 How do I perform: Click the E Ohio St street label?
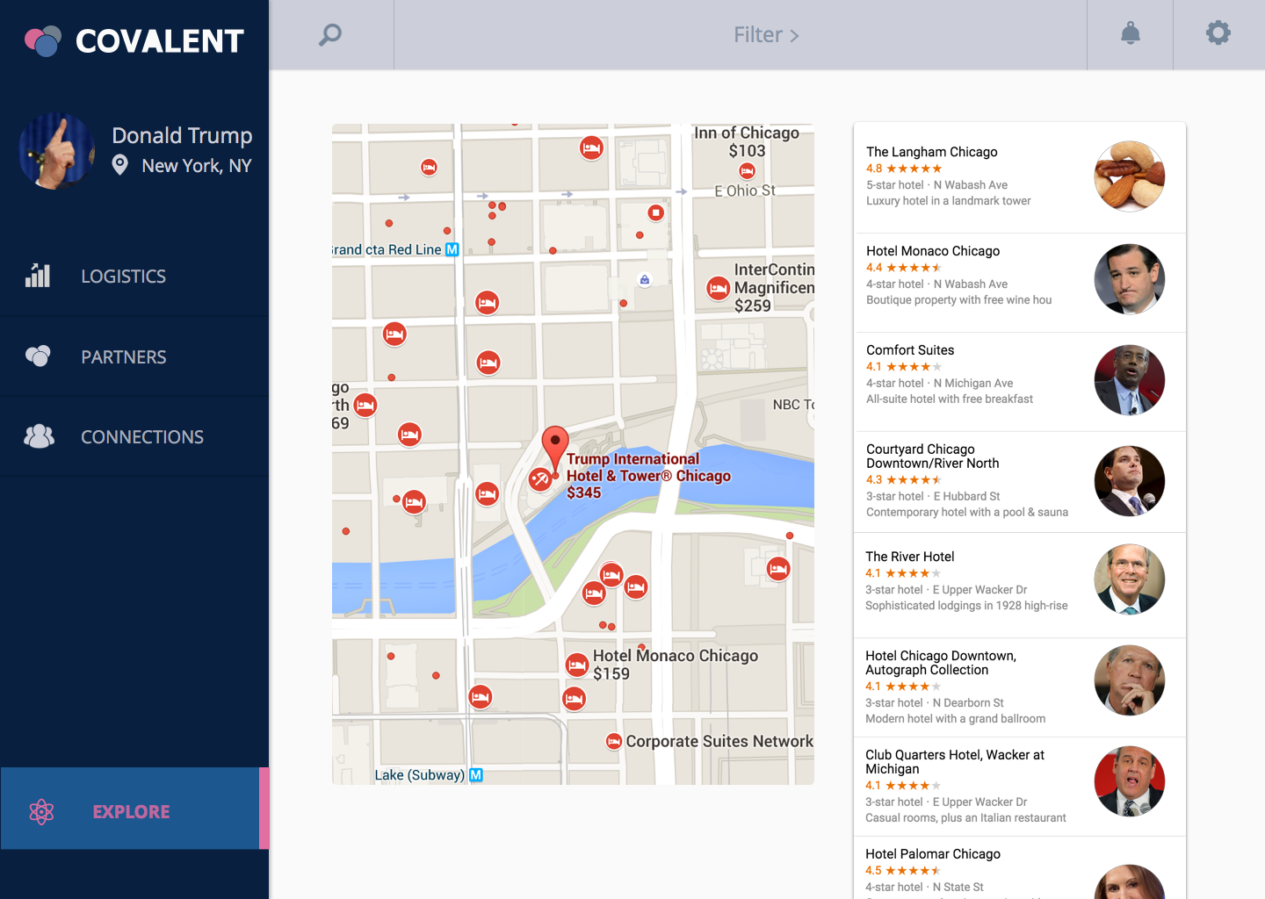pos(745,191)
